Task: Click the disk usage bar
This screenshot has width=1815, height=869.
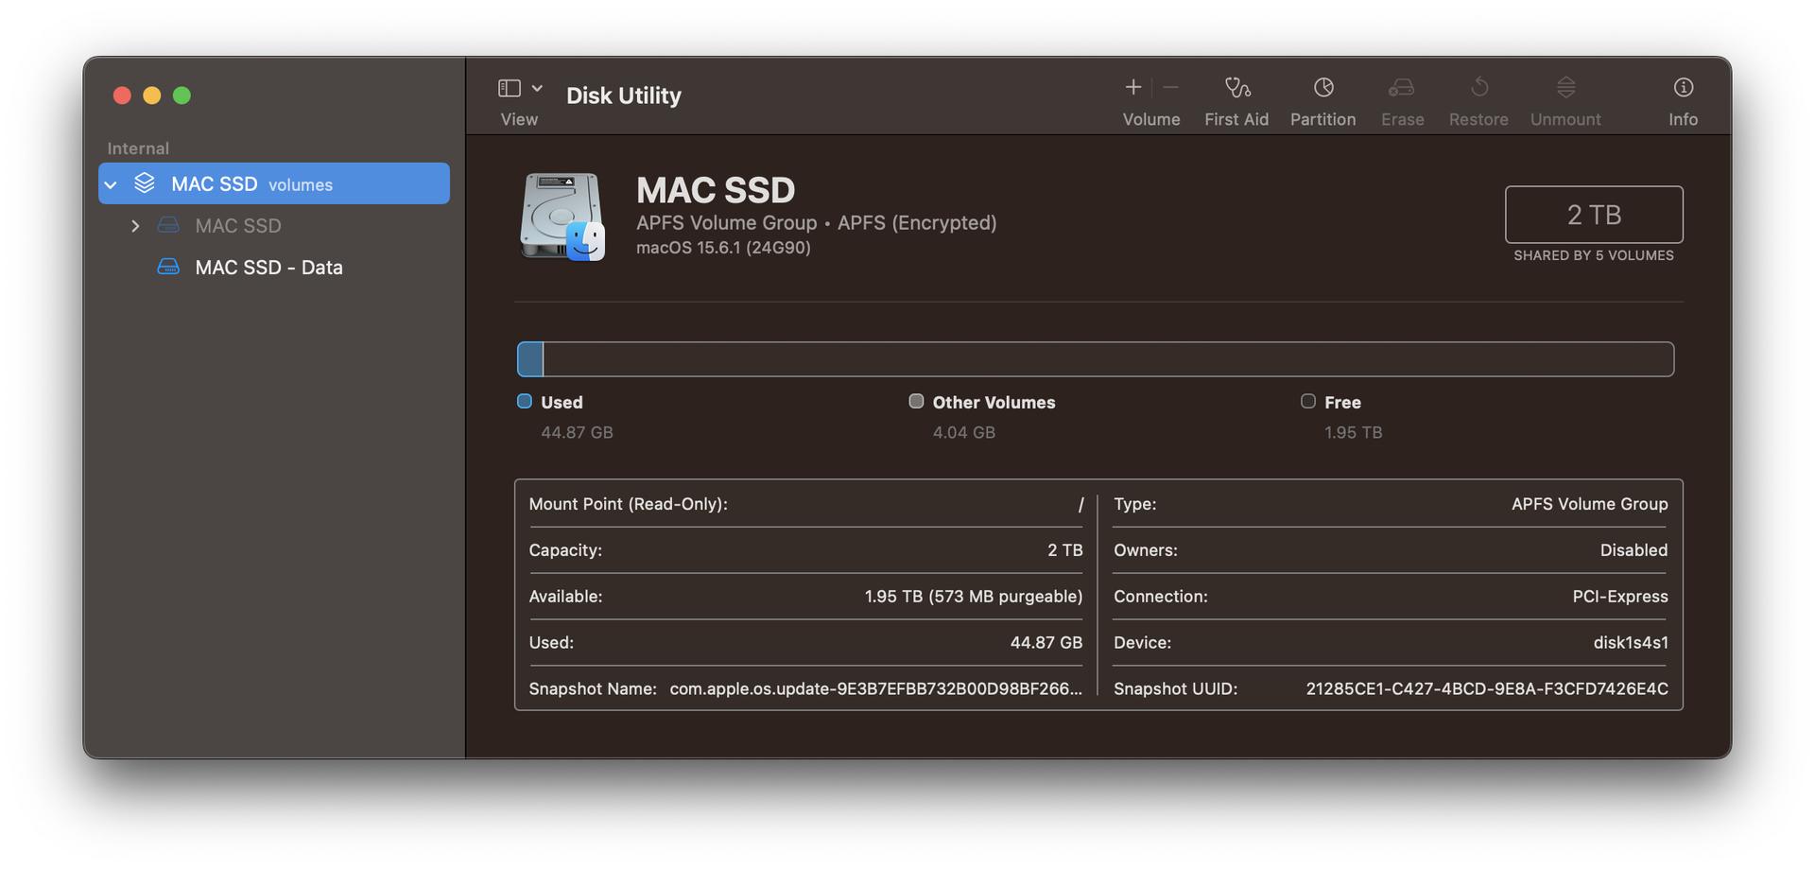Action: pyautogui.click(x=1095, y=359)
